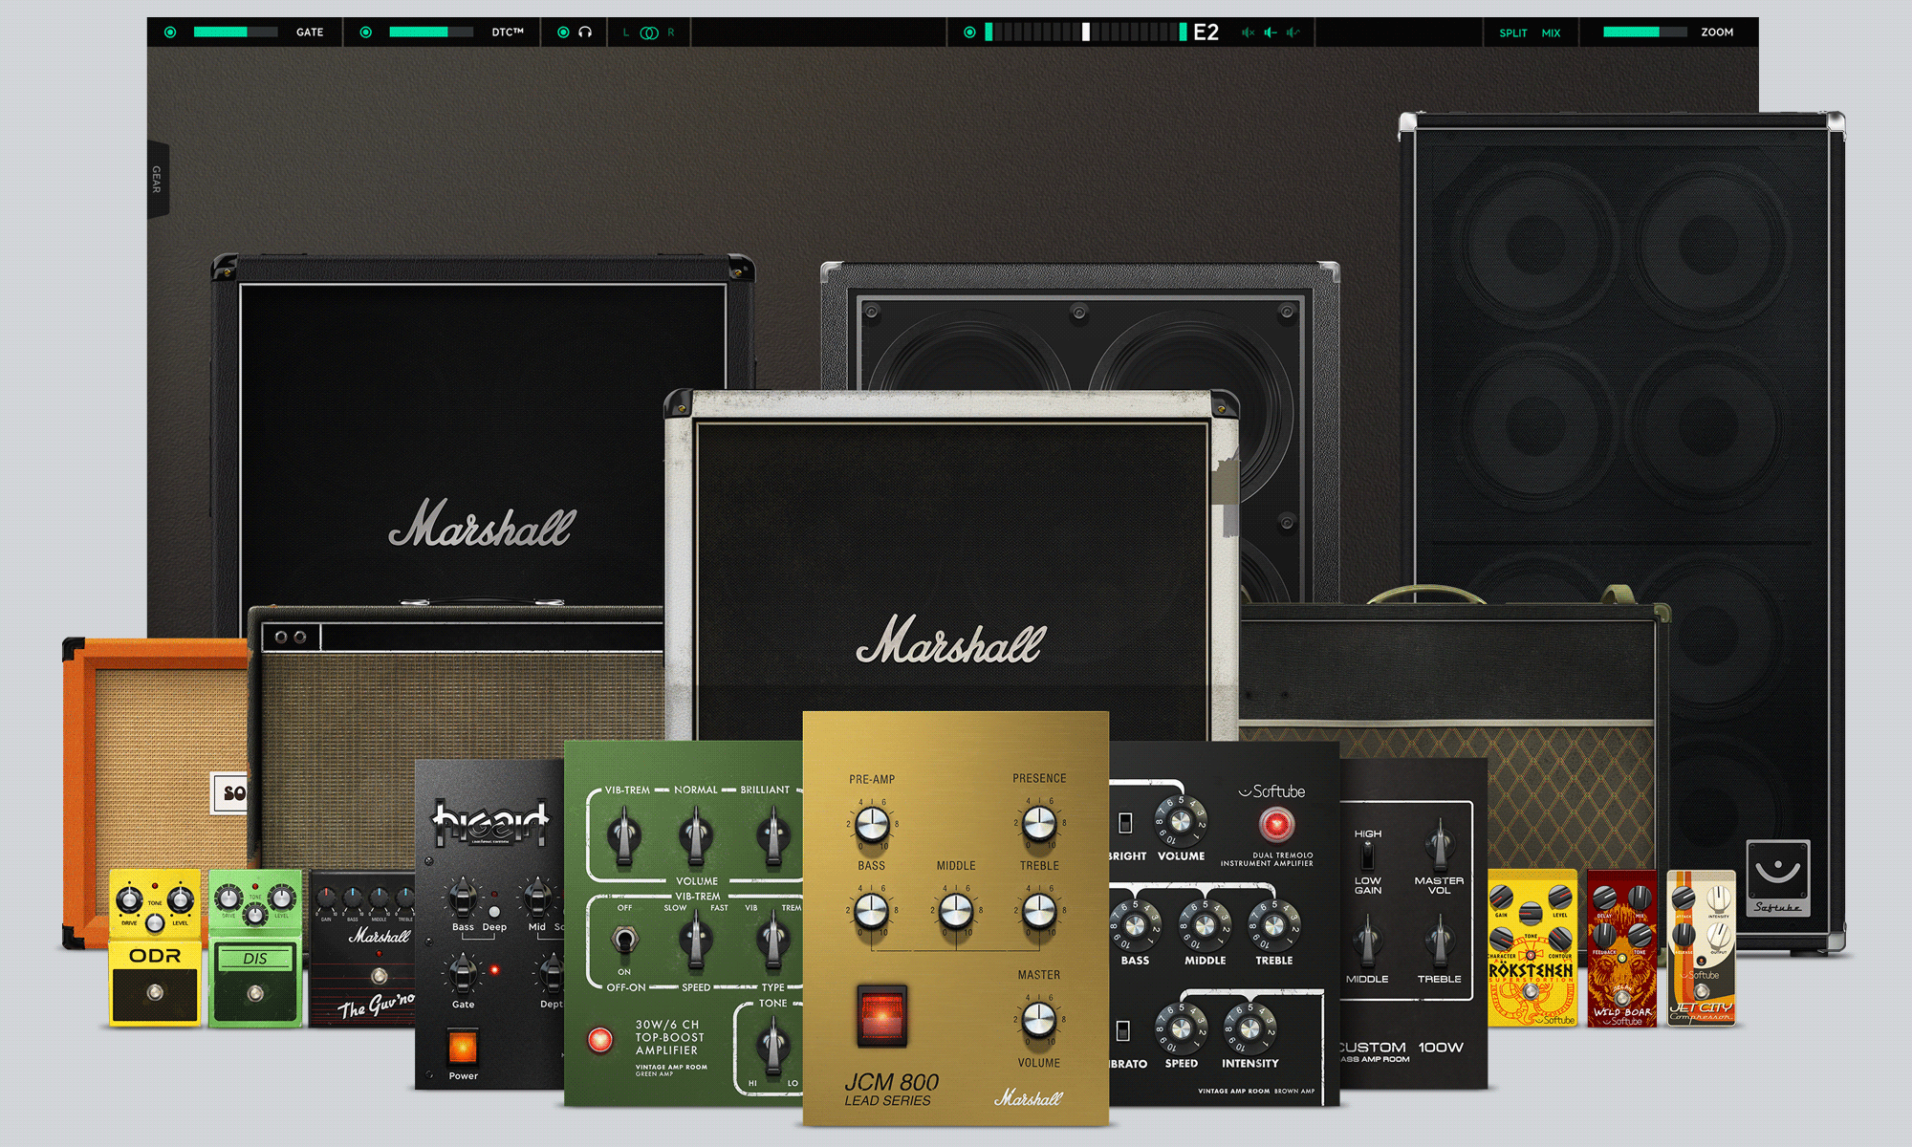Click the brown amp Speed knob
The width and height of the screenshot is (1912, 1147).
click(x=1181, y=1028)
